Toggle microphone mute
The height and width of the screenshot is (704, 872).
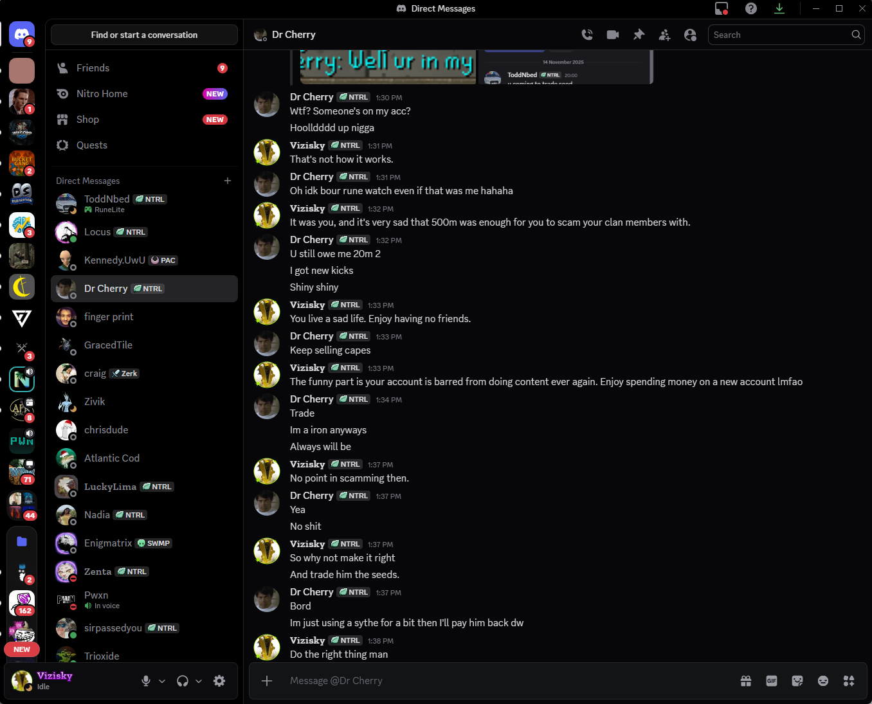pyautogui.click(x=146, y=681)
